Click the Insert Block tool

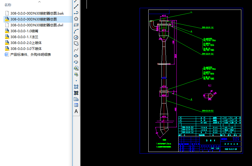coord(76,68)
